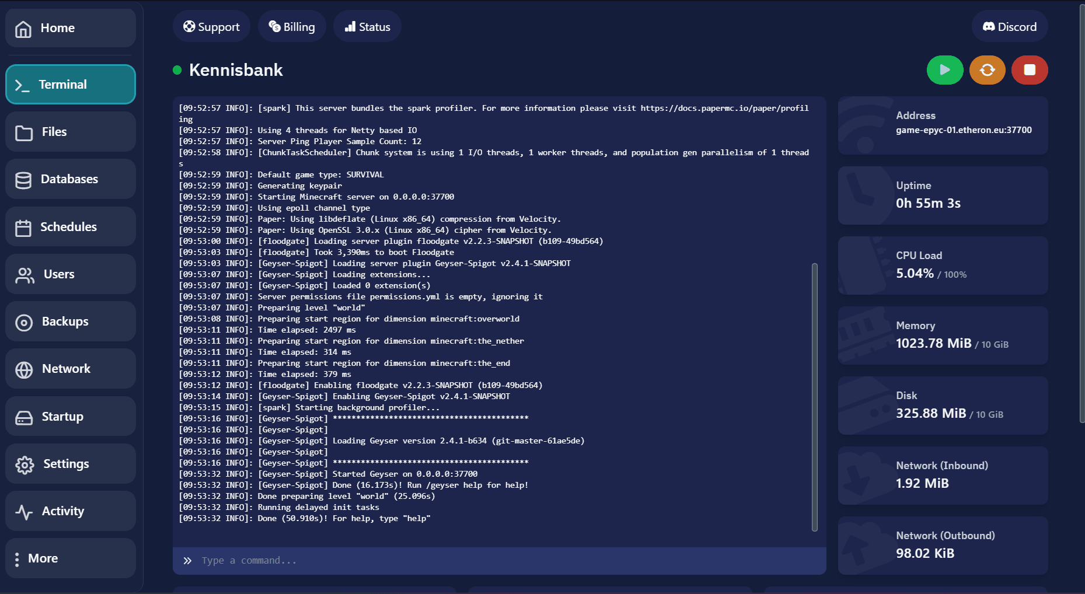Open the Support link
1085x594 pixels.
[211, 27]
